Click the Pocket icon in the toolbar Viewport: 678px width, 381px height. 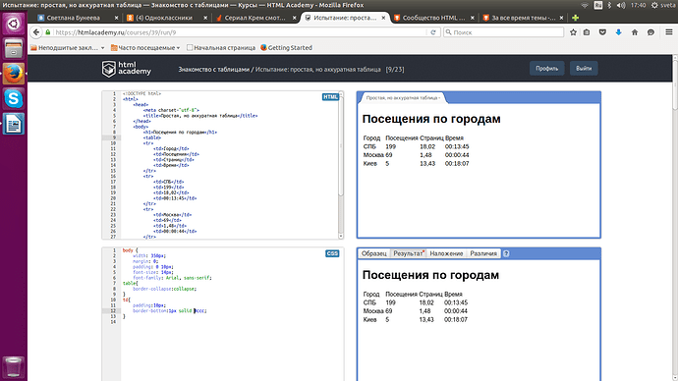click(602, 32)
